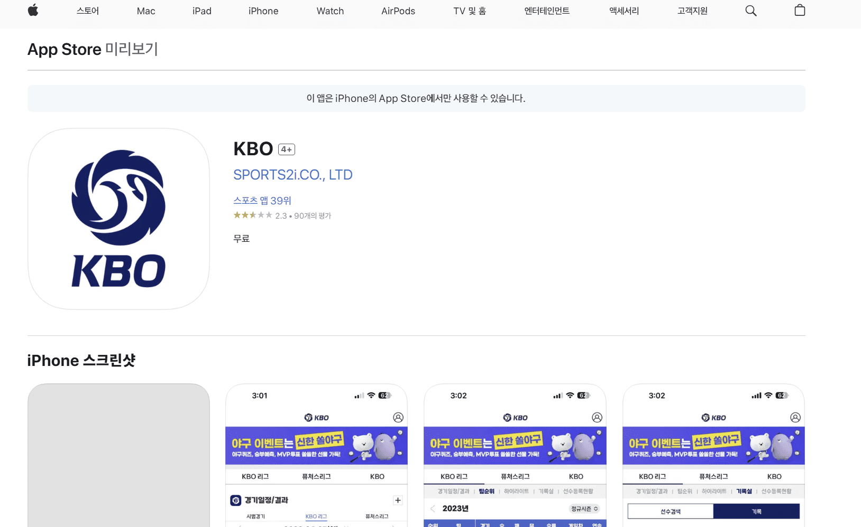The image size is (861, 527).
Task: Tap the back chevron beside 2023년
Action: point(433,509)
